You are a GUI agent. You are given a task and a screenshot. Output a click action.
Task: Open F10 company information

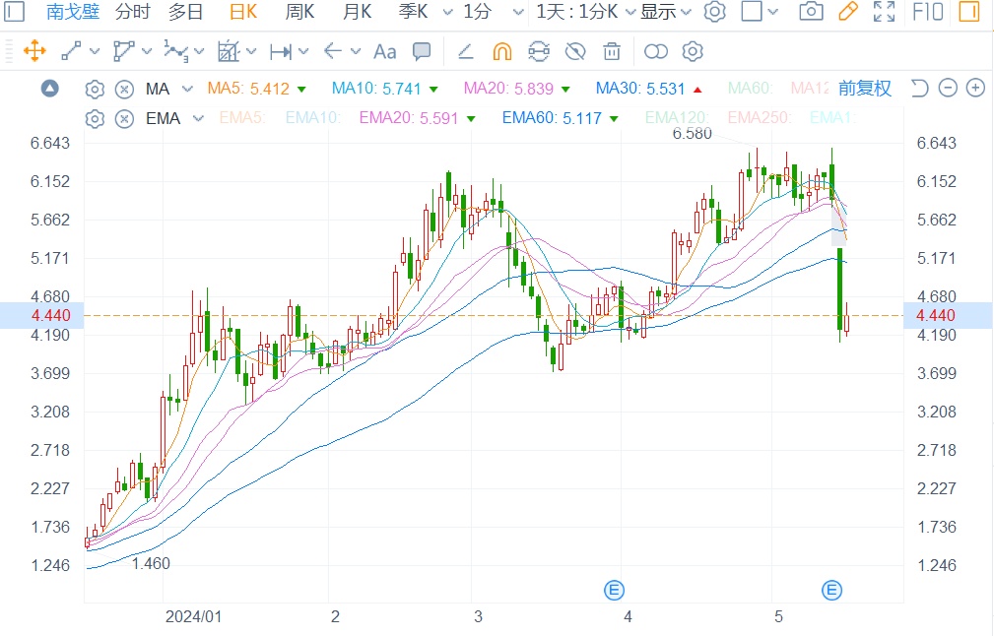[927, 12]
